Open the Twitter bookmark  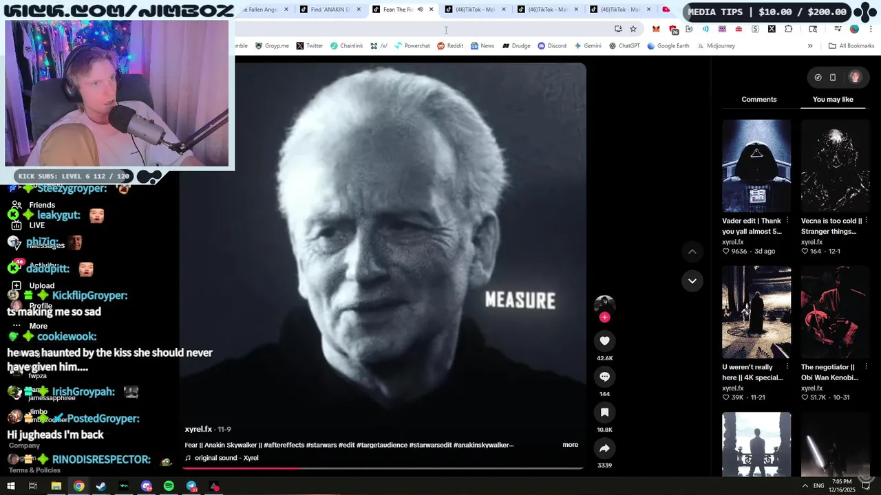[310, 46]
